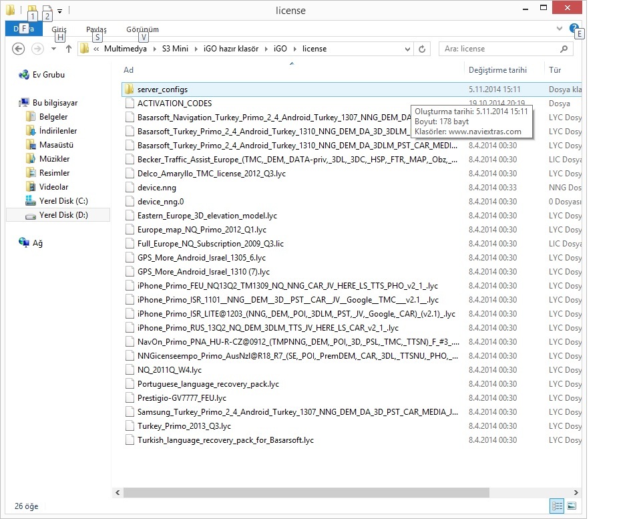Open the server_configs folder
The image size is (641, 519).
point(162,90)
